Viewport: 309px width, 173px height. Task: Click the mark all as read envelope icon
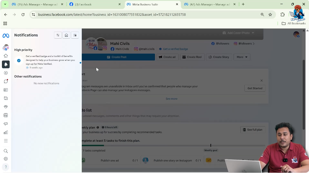(67, 35)
